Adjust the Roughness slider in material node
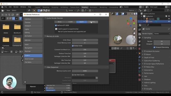 pyautogui.click(x=58, y=88)
